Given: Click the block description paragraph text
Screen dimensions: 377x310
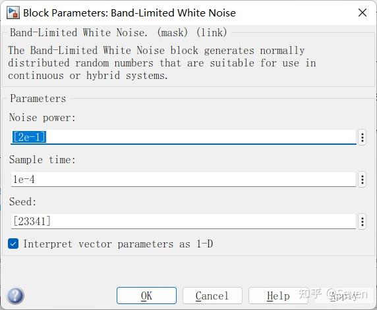Looking at the screenshot, I should pos(162,63).
